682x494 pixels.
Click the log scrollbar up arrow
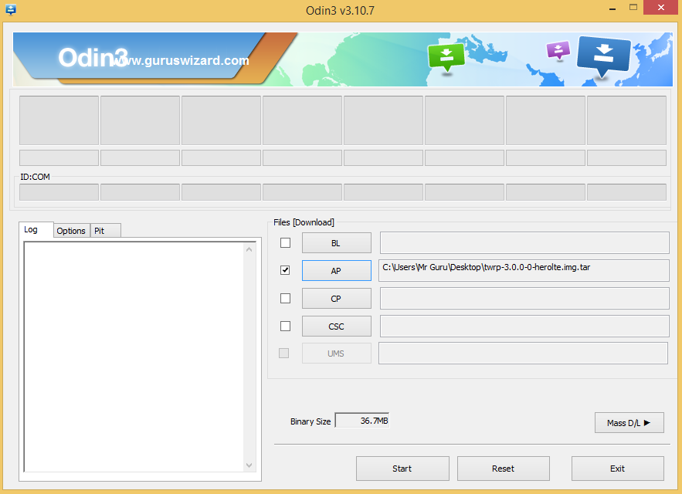[x=249, y=249]
